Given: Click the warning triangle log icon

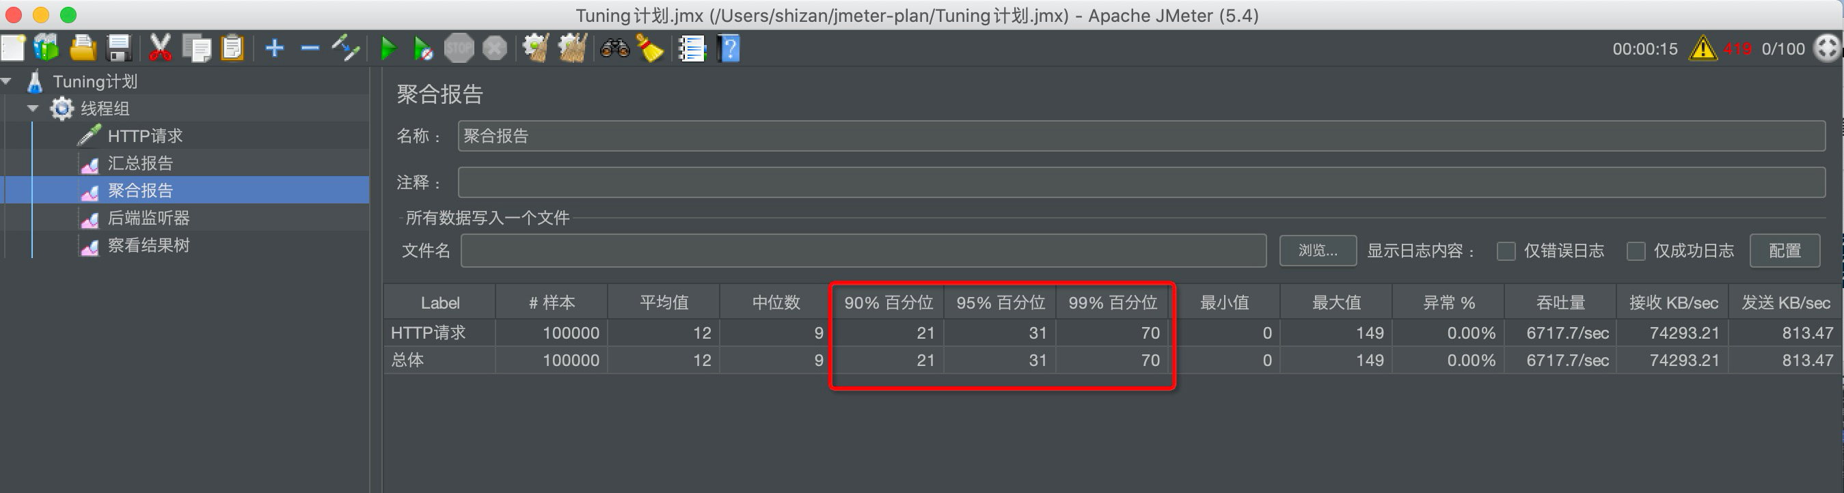Looking at the screenshot, I should [x=1703, y=48].
